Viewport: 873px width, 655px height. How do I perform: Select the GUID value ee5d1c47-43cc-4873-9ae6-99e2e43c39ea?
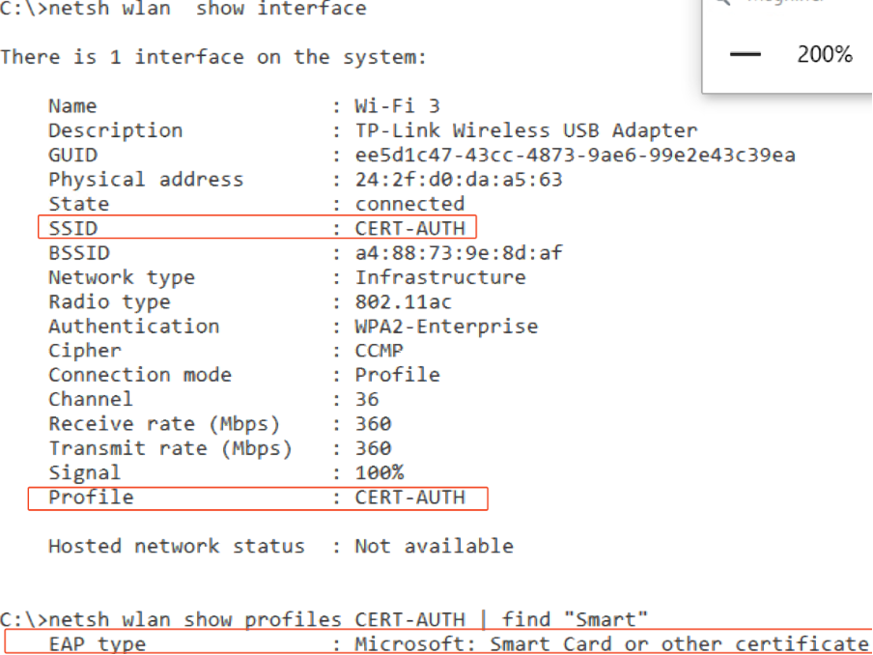(x=576, y=155)
